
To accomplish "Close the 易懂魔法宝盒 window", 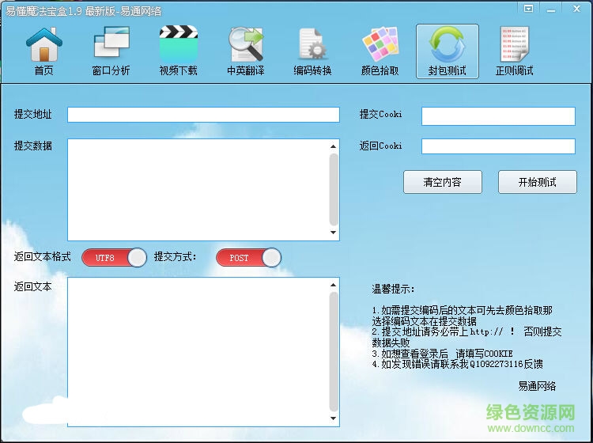I will click(x=576, y=9).
